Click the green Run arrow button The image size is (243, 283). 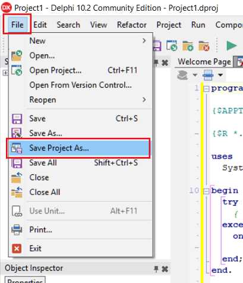[x=232, y=46]
